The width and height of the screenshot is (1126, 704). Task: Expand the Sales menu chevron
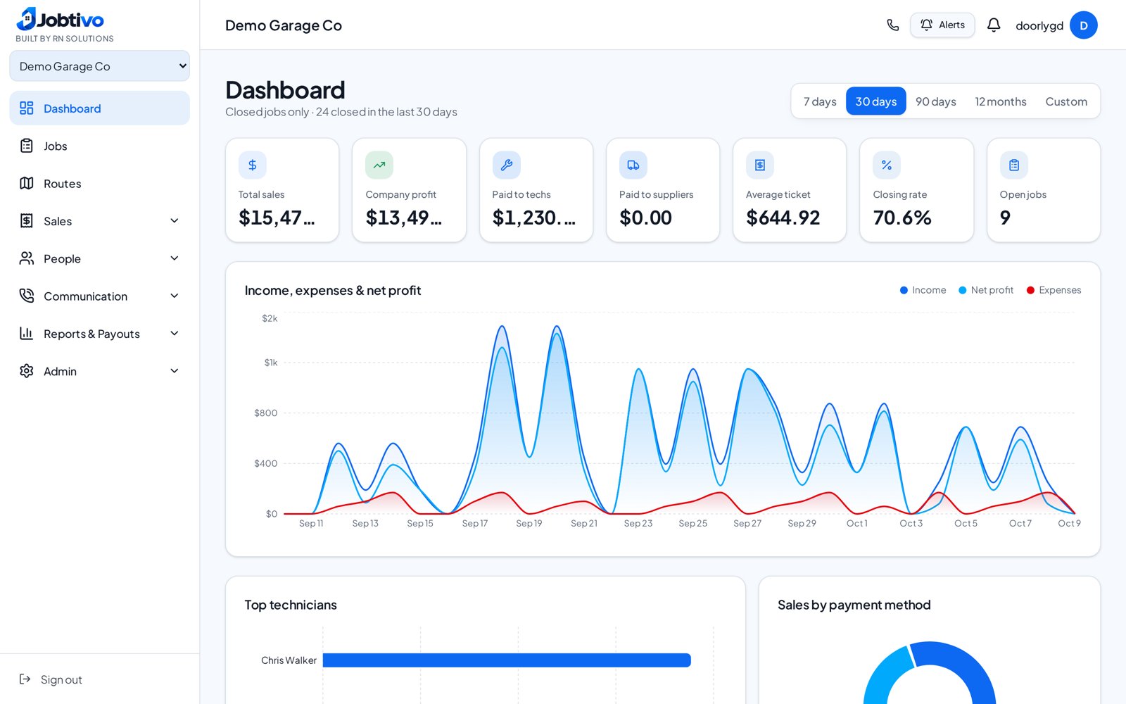(x=175, y=221)
